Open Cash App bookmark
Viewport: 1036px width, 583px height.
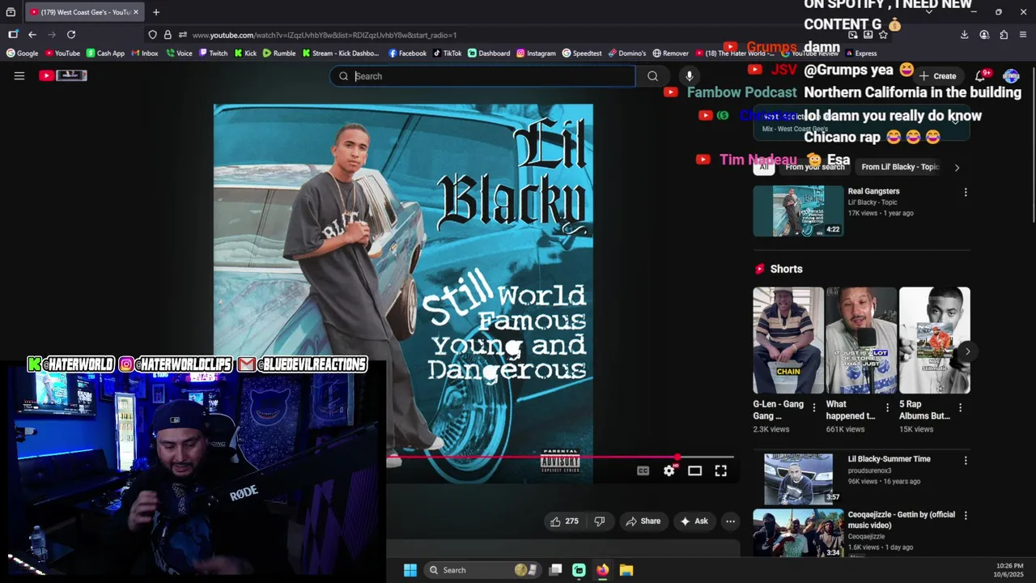[105, 53]
